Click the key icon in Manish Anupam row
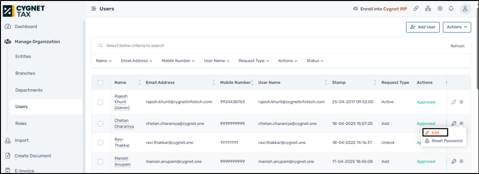 (x=453, y=161)
